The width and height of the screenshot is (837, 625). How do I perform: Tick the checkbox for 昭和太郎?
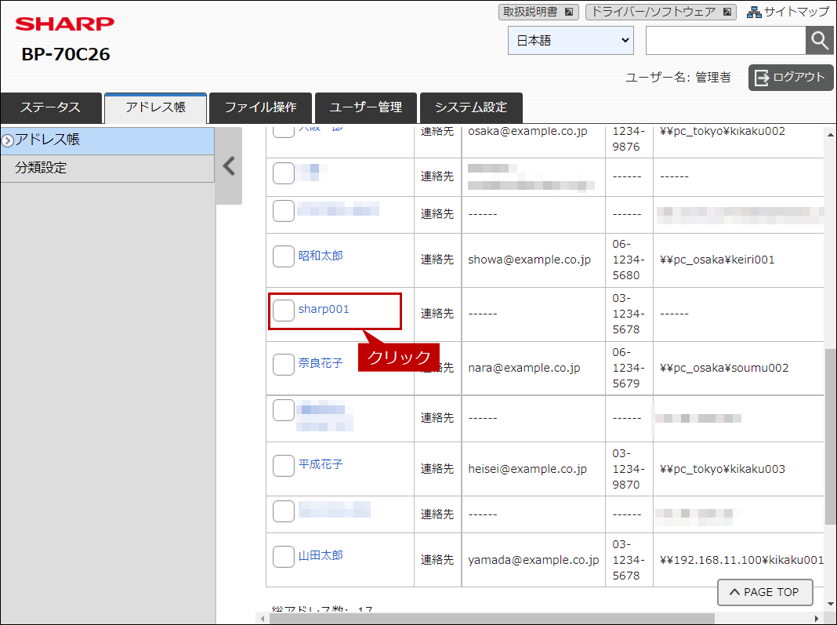click(x=284, y=256)
